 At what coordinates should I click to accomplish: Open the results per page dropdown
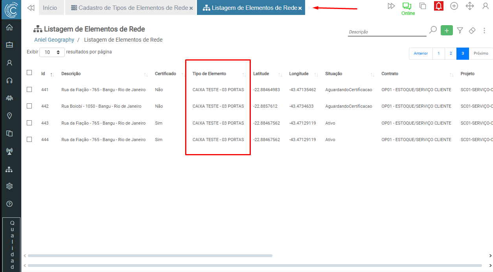pyautogui.click(x=52, y=52)
